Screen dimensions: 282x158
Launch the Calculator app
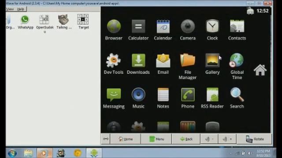[x=138, y=30]
